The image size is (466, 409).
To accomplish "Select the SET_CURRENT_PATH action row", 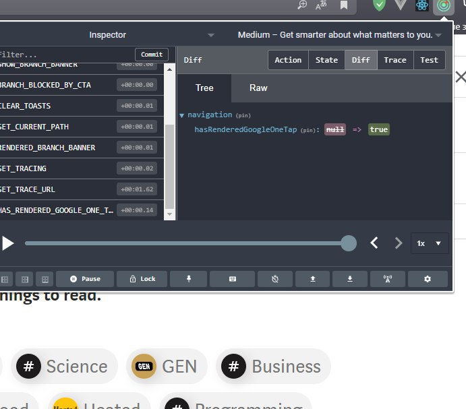I will (82, 127).
